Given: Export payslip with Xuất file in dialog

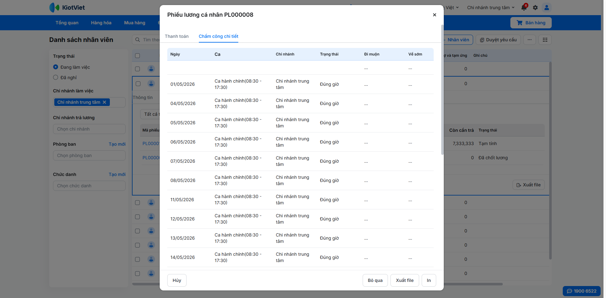Looking at the screenshot, I should pos(405,280).
